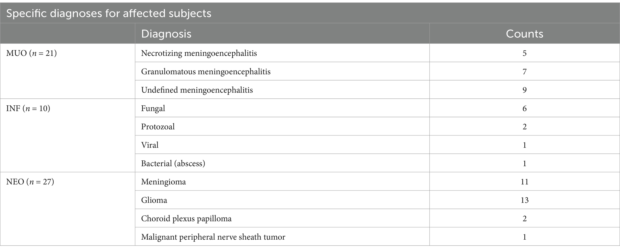Viewport: 620px width, 251px height.
Task: Click the Bacterial (abscess) diagnosis cell
Action: [173, 163]
